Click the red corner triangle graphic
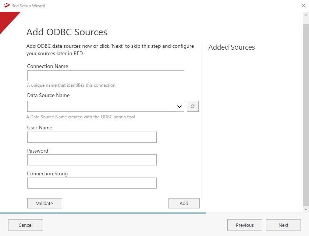The width and height of the screenshot is (309, 236). pyautogui.click(x=7, y=20)
